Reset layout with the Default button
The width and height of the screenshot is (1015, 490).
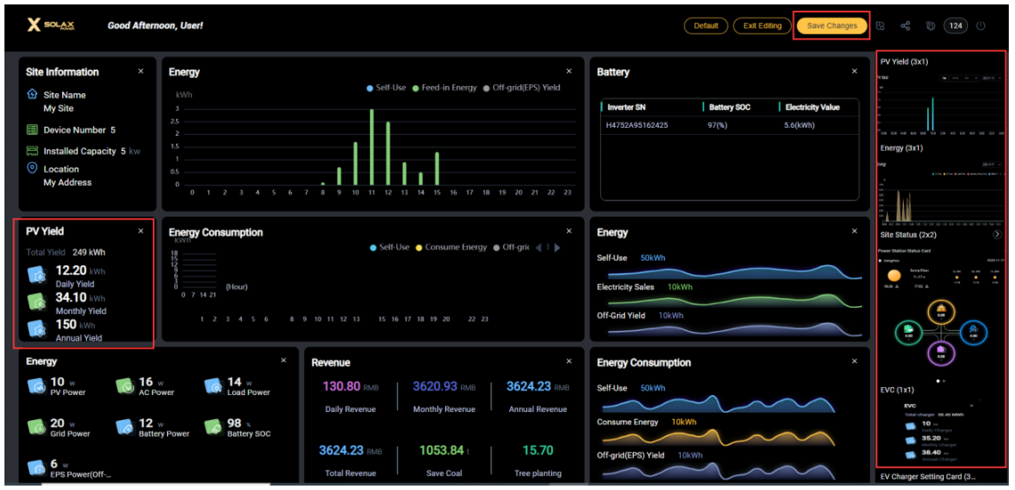[x=706, y=26]
